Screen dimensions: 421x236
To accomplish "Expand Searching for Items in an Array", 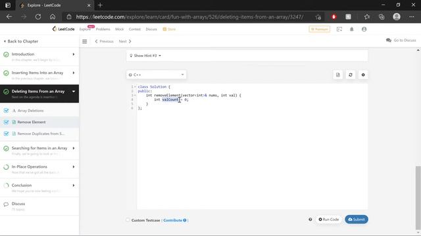I will tap(74, 148).
